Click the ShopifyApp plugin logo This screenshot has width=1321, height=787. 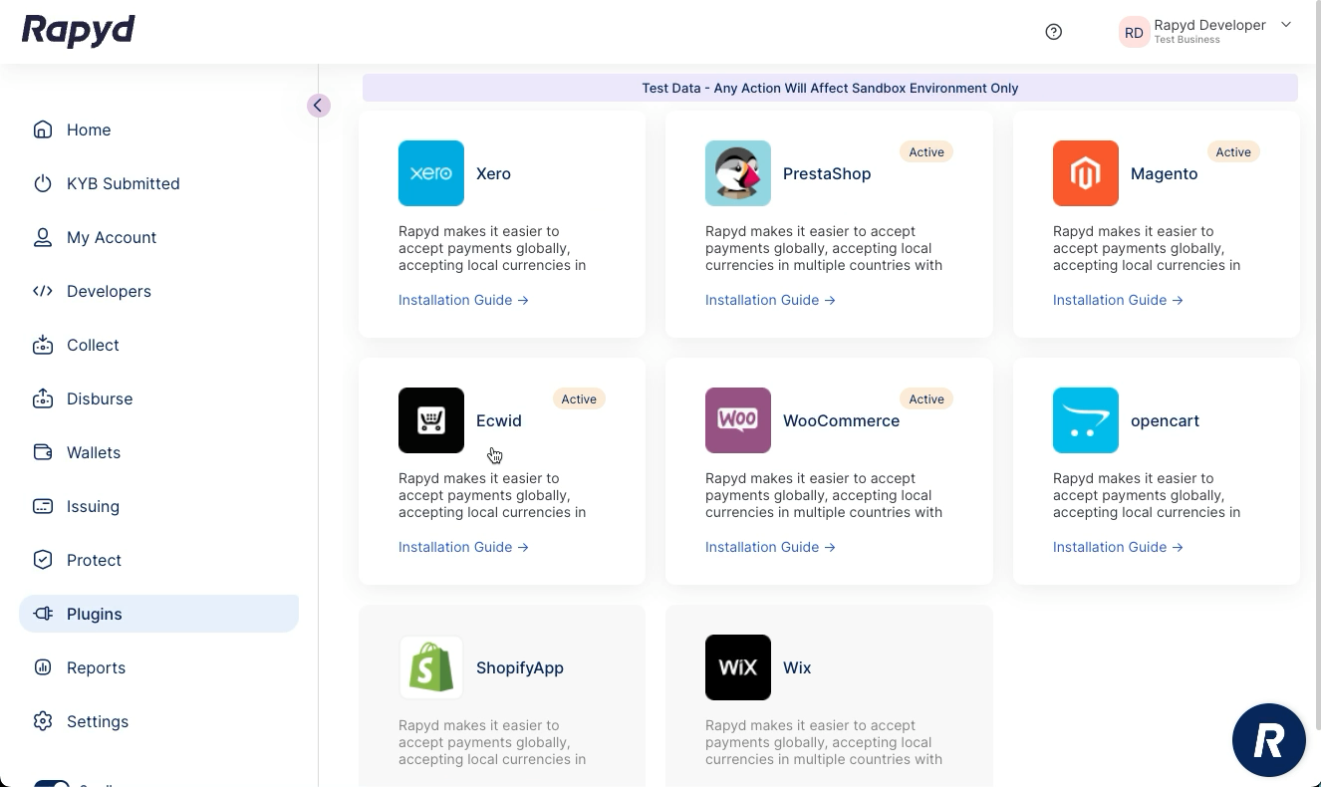[431, 667]
